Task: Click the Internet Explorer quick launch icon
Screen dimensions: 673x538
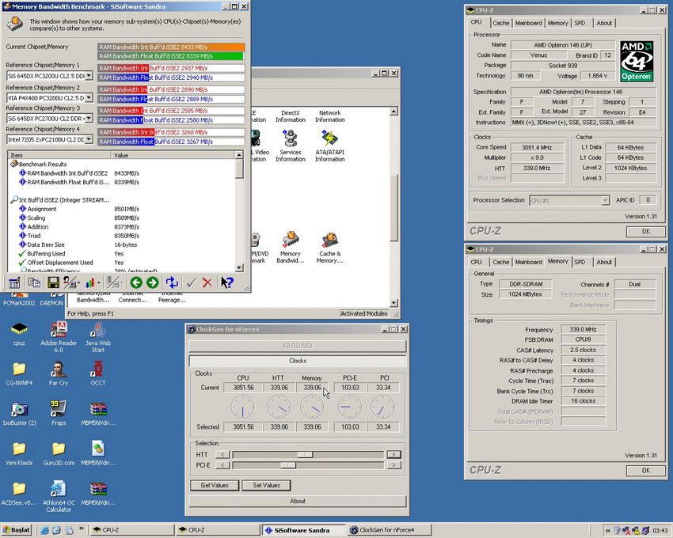Action: 44,530
